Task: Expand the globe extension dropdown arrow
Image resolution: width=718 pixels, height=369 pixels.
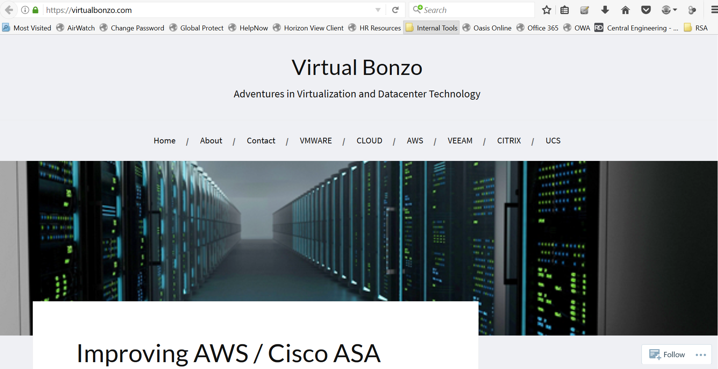Action: pyautogui.click(x=675, y=10)
